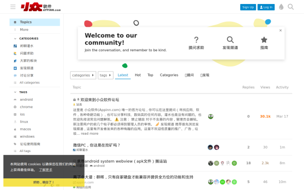Viewport: 304px width, 190px height.
Task: Open topic 微信PC，你这是在挖矿吗？
Action: pyautogui.click(x=97, y=145)
